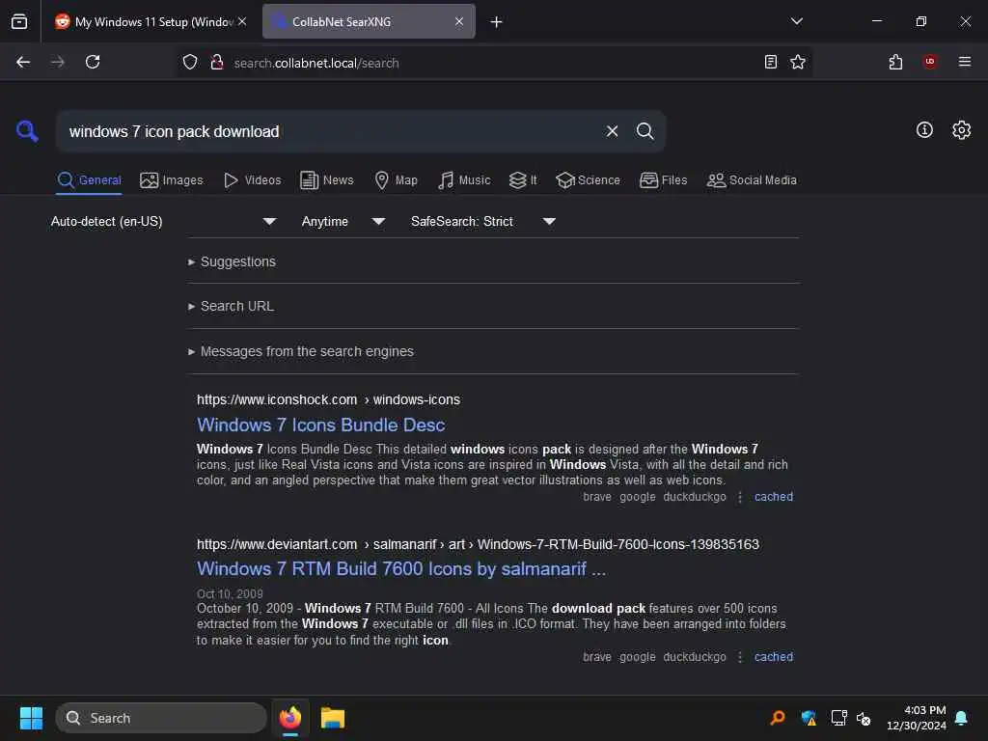Screen dimensions: 988x741
Task: Toggle reader view
Action: coord(770,62)
